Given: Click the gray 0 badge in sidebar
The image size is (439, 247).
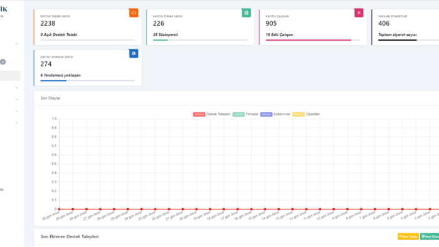Looking at the screenshot, I should (x=3, y=62).
